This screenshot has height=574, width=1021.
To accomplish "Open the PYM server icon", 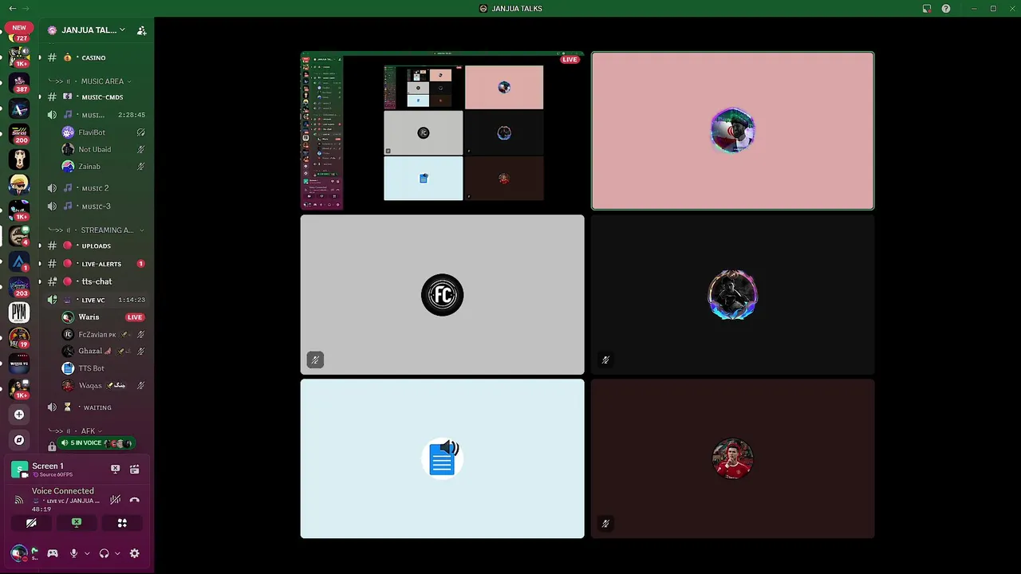I will [19, 313].
